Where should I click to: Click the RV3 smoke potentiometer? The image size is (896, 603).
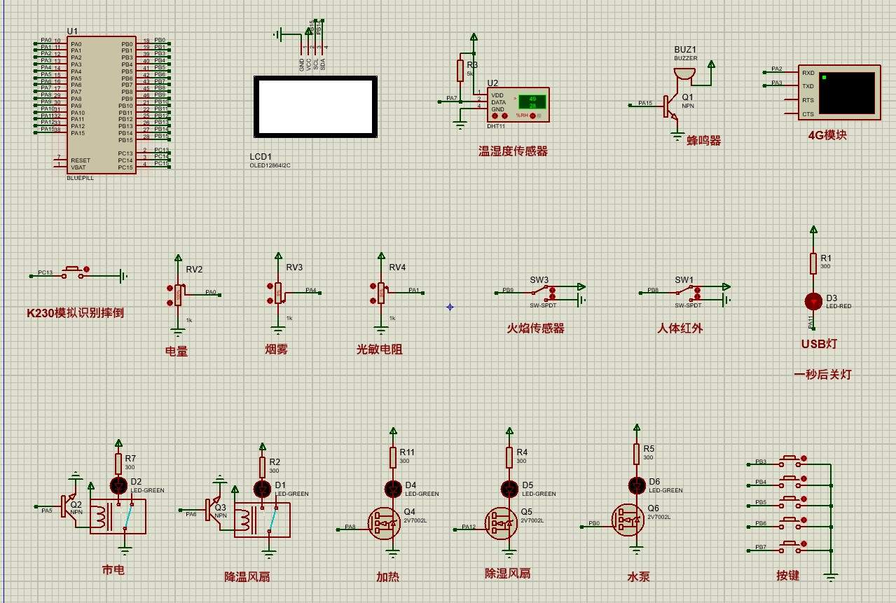[x=278, y=293]
